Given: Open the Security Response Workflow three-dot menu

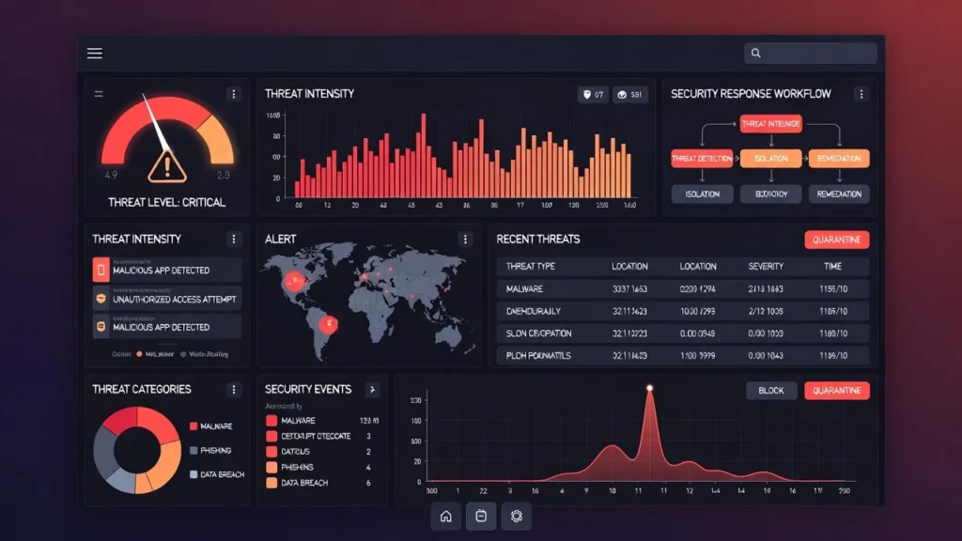Looking at the screenshot, I should (861, 94).
